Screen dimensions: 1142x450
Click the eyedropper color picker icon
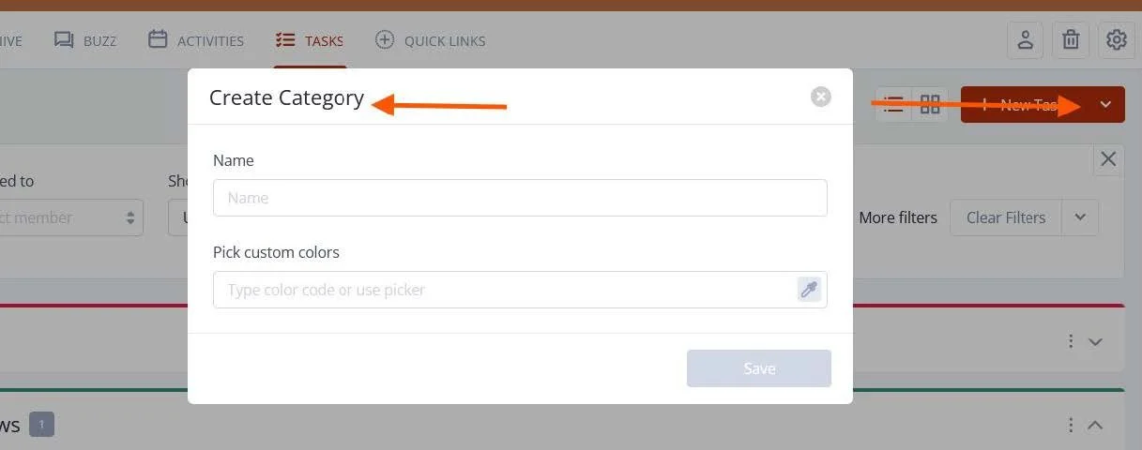(x=809, y=289)
